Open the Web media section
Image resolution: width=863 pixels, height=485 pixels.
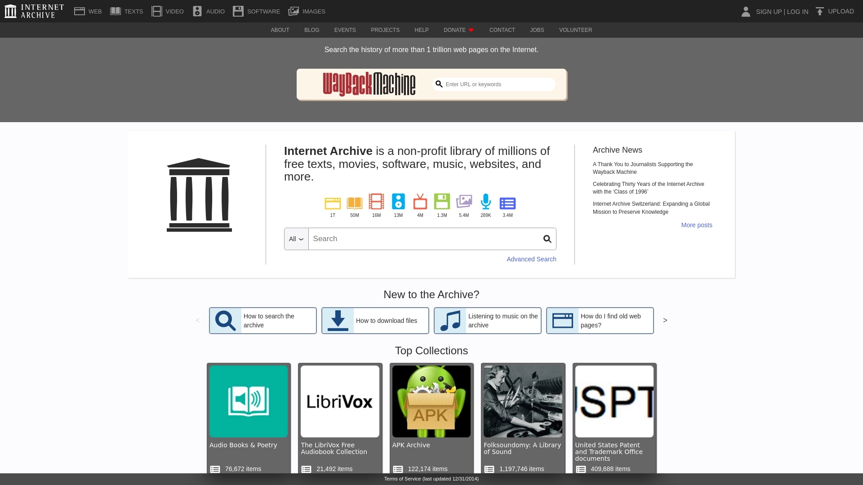click(88, 11)
